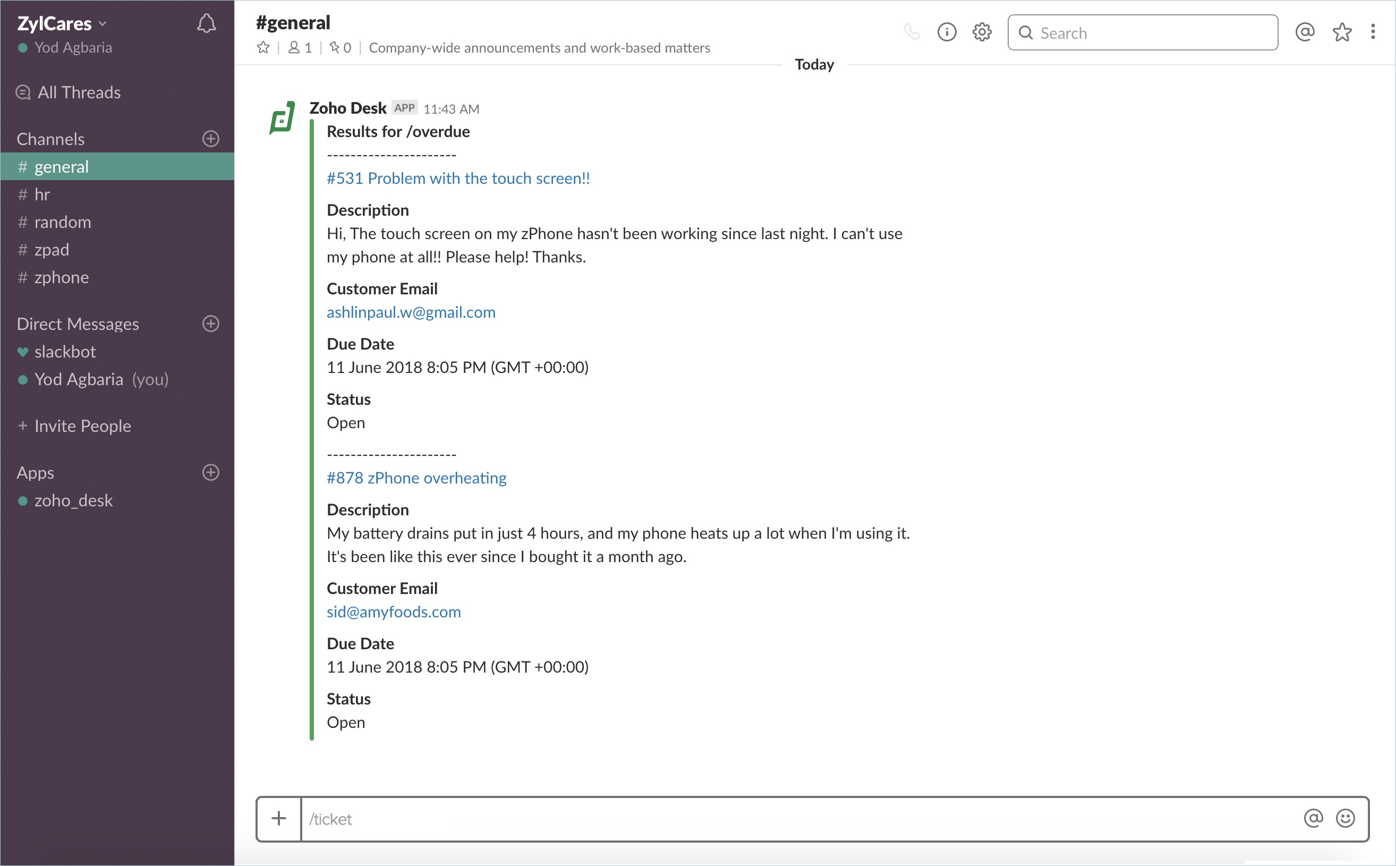Star the #general channel

click(x=263, y=47)
